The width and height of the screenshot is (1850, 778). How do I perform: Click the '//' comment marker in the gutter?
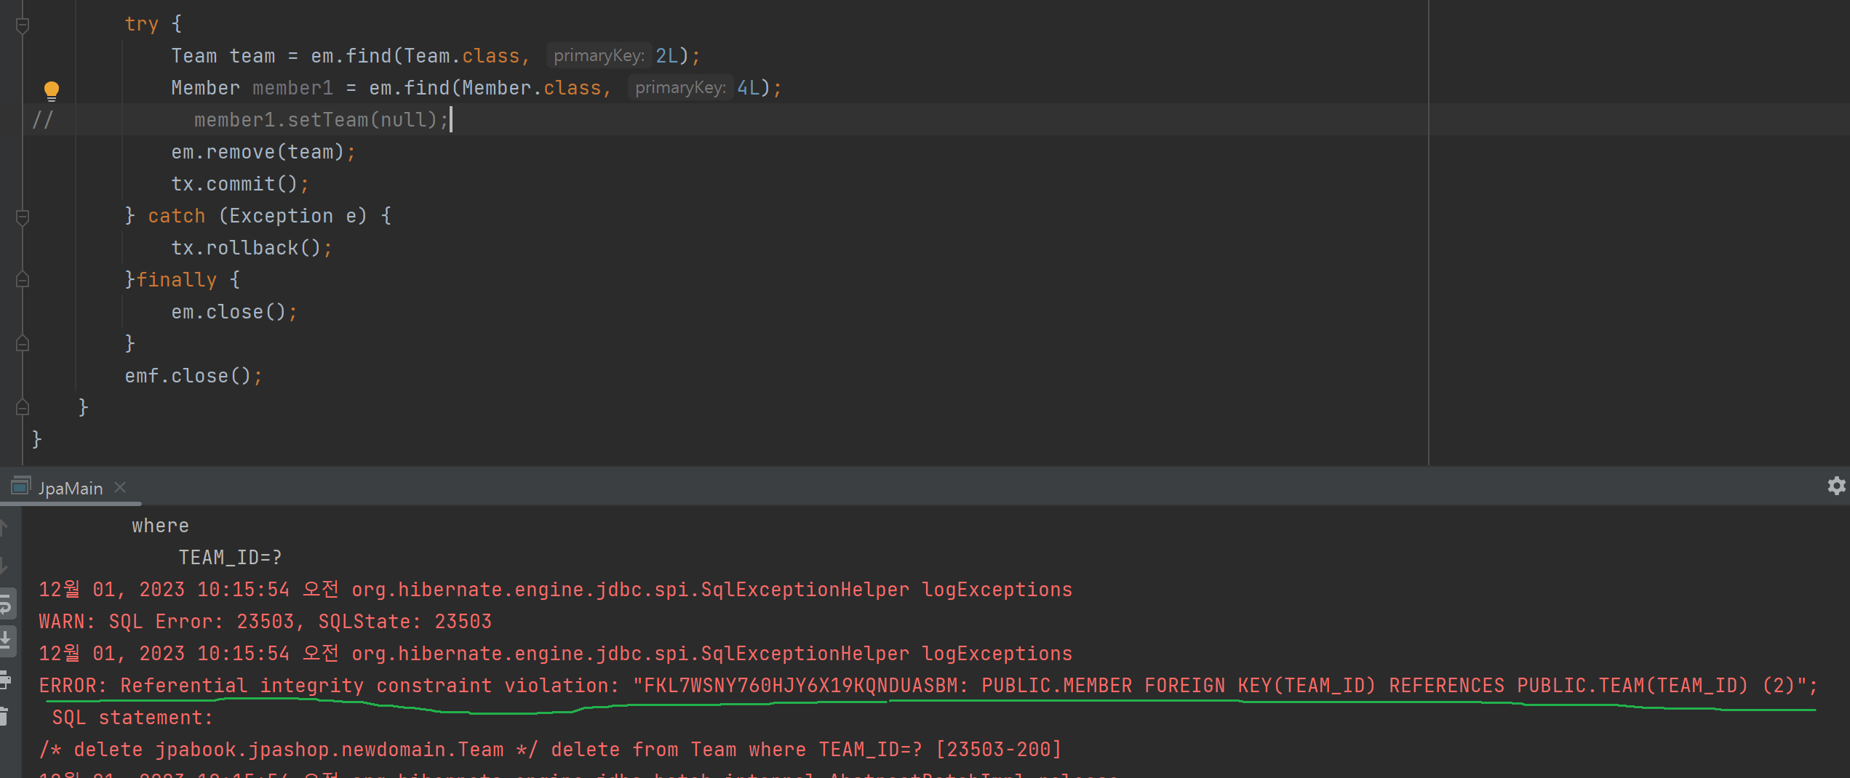(x=42, y=120)
